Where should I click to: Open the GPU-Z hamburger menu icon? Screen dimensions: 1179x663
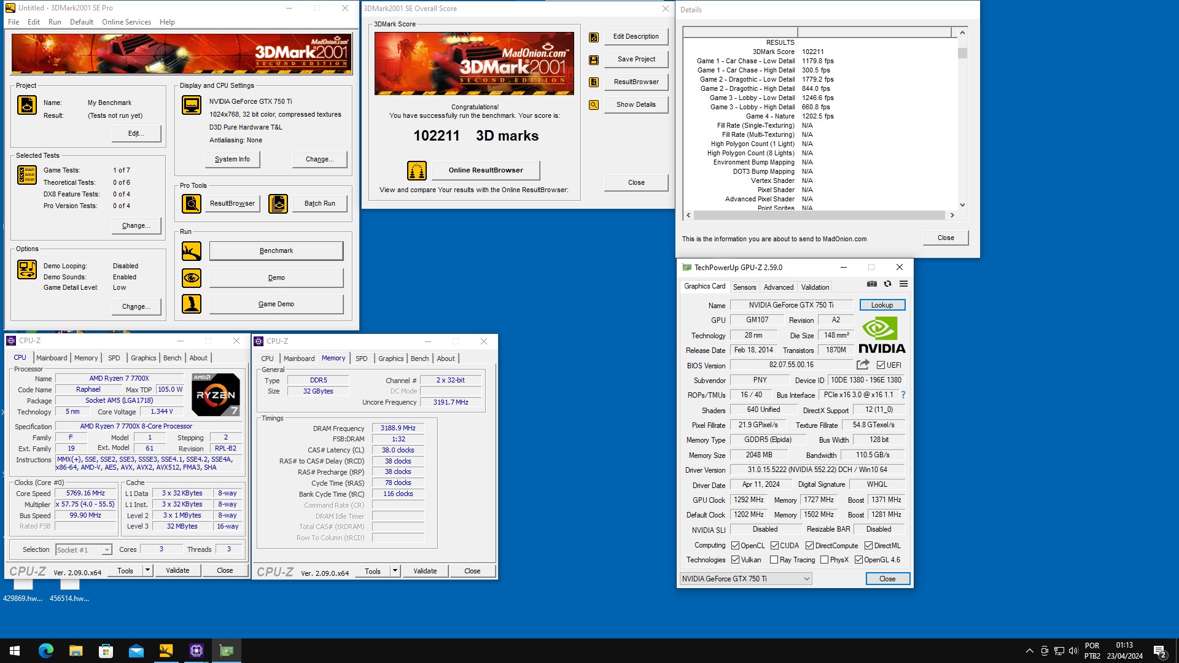click(903, 284)
